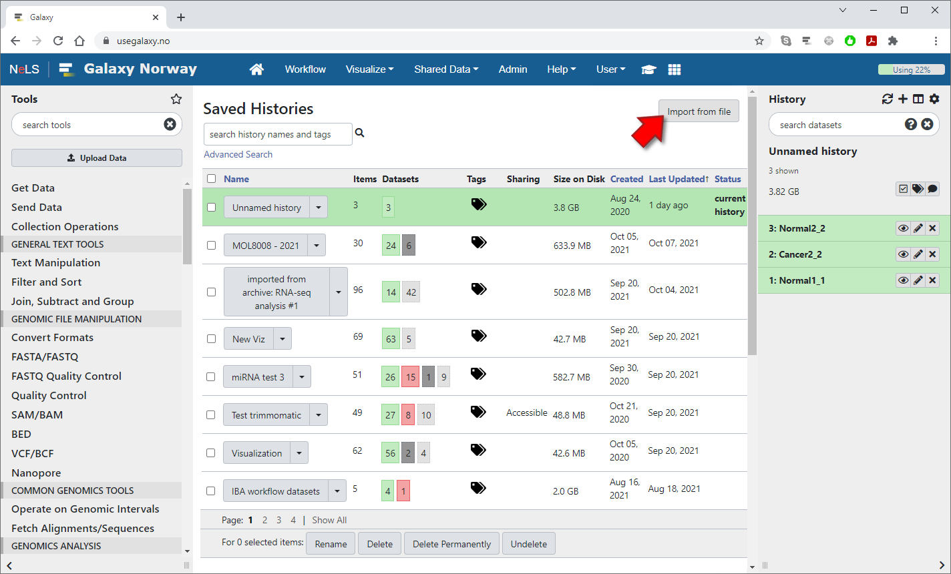The image size is (951, 574).
Task: Open history options gear icon
Action: (x=934, y=99)
